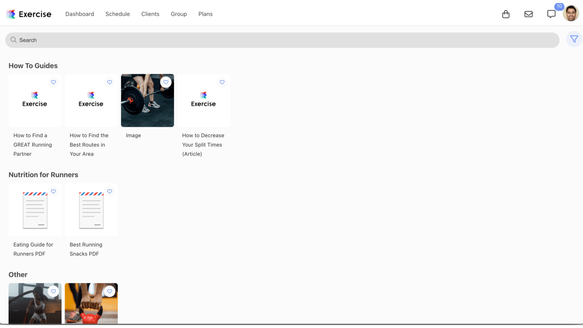
Task: Click the Exercise logo
Action: [x=29, y=14]
